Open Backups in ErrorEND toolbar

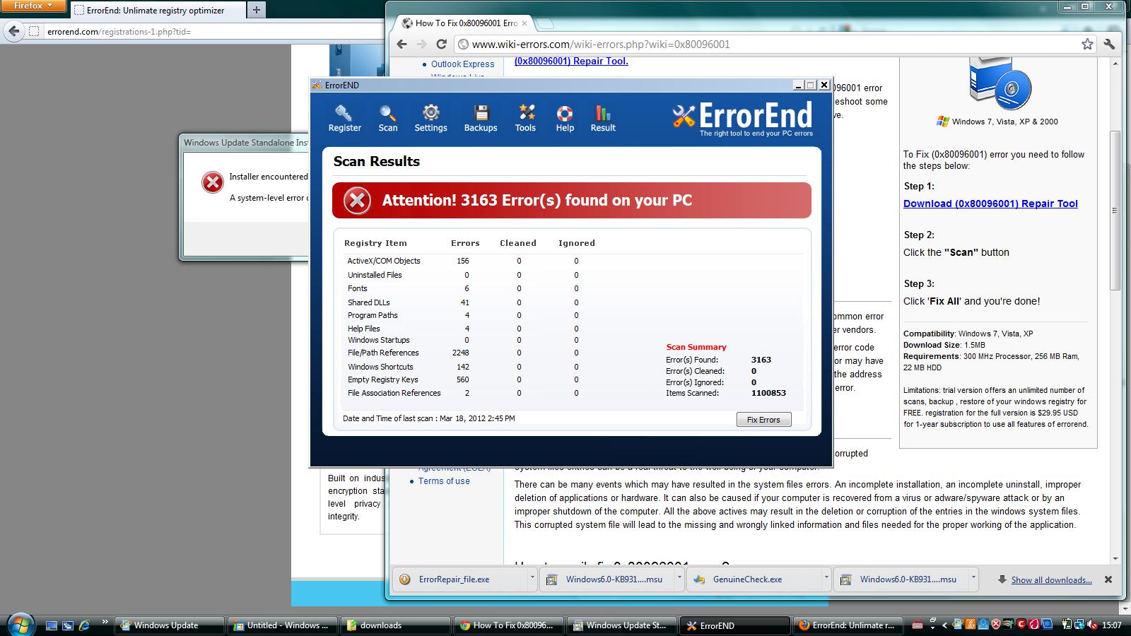[481, 119]
